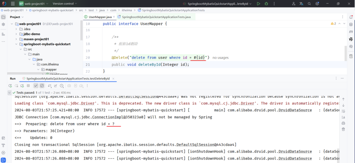Collapse the springboot-mybatis-quickstart folder
Viewport: 355px width, 163px height.
(x=16, y=44)
